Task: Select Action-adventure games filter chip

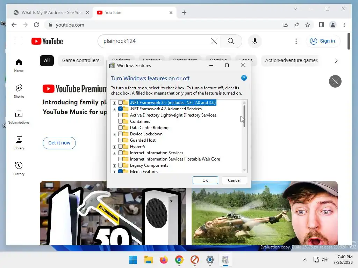Action: 291,61
